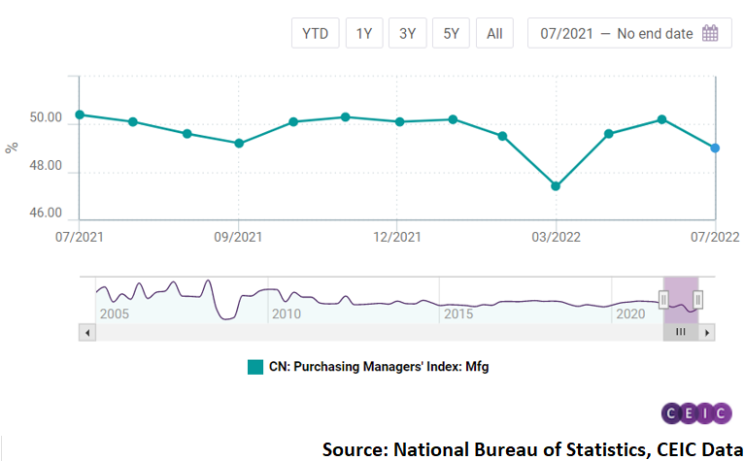The width and height of the screenshot is (745, 461).
Task: Select the lowest data point at 03/2022
Action: pos(556,186)
